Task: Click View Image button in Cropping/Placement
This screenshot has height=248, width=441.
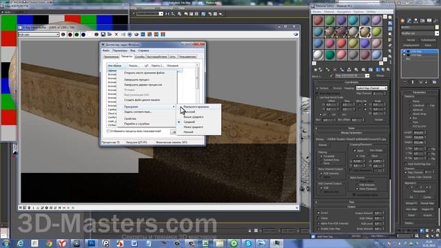Action: [376, 150]
